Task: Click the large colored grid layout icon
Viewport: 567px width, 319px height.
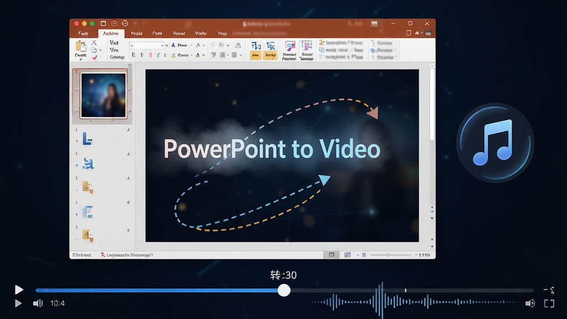Action: (306, 46)
